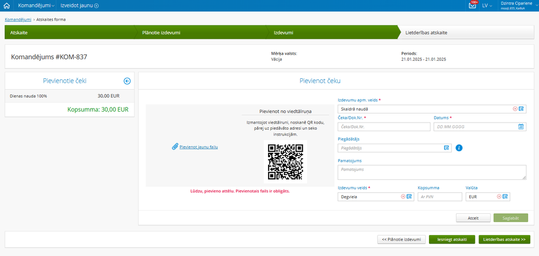Focus the Čeka/Dok.Nr. input field
Screen dimensions: 539x256
click(384, 126)
